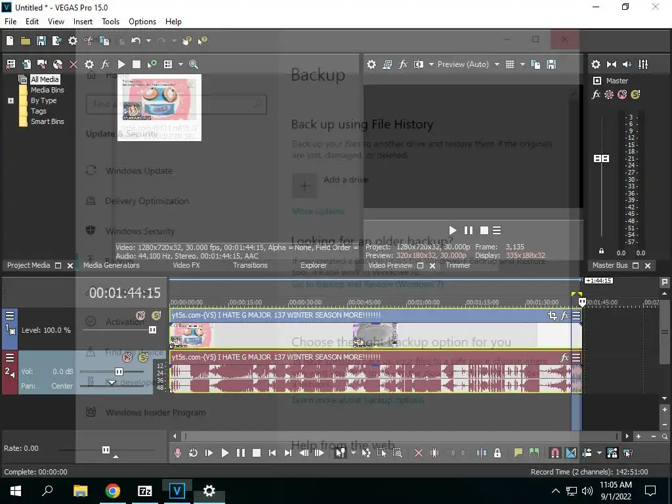This screenshot has height=504, width=672.
Task: Open Master Bus audio properties gear
Action: tap(596, 64)
